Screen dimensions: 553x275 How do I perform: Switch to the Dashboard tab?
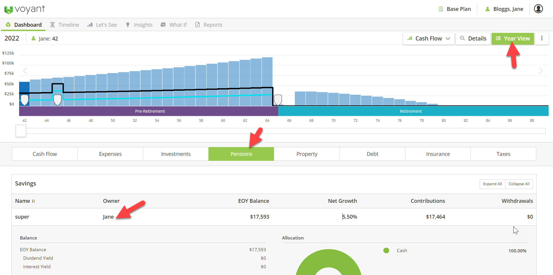[x=23, y=25]
